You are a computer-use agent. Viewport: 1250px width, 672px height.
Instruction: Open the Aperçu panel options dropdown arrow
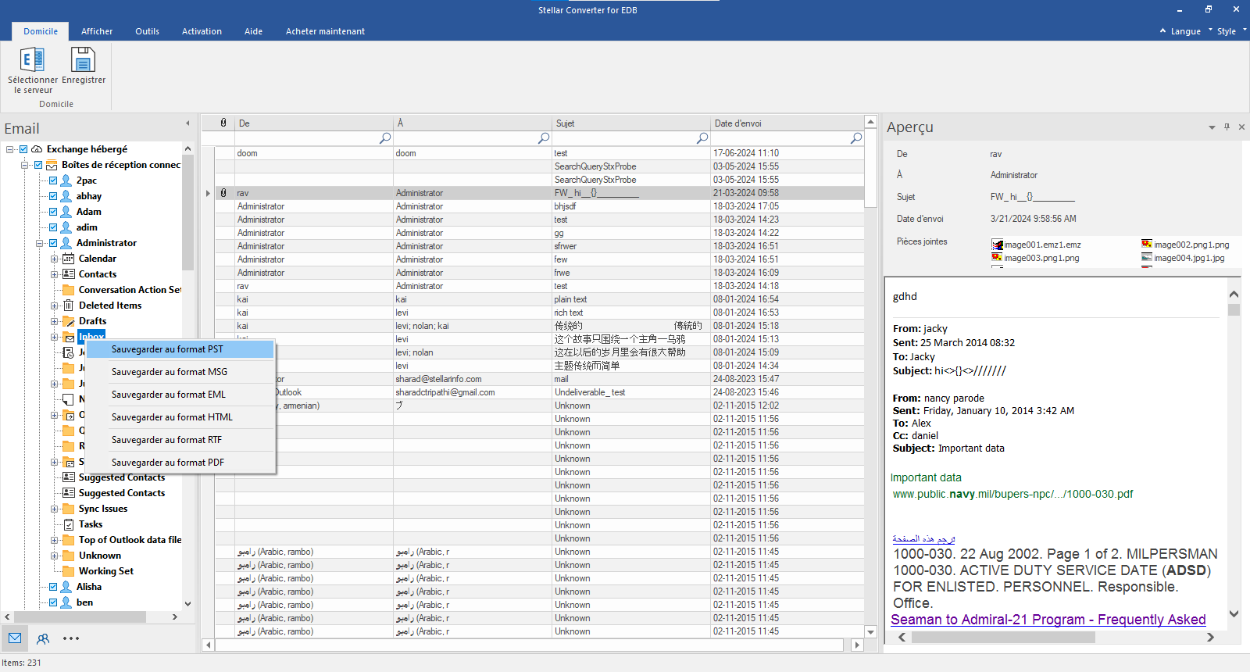(1212, 127)
